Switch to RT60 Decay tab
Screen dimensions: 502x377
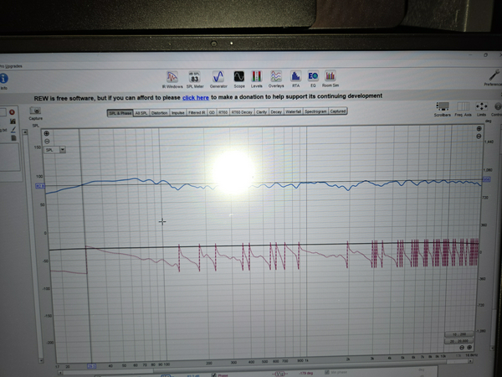pos(242,112)
